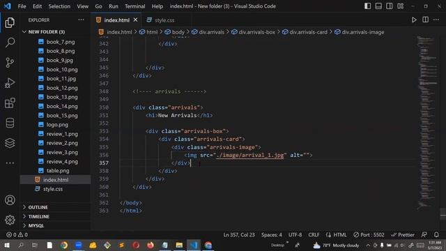Open the Edit menu

coord(37,6)
